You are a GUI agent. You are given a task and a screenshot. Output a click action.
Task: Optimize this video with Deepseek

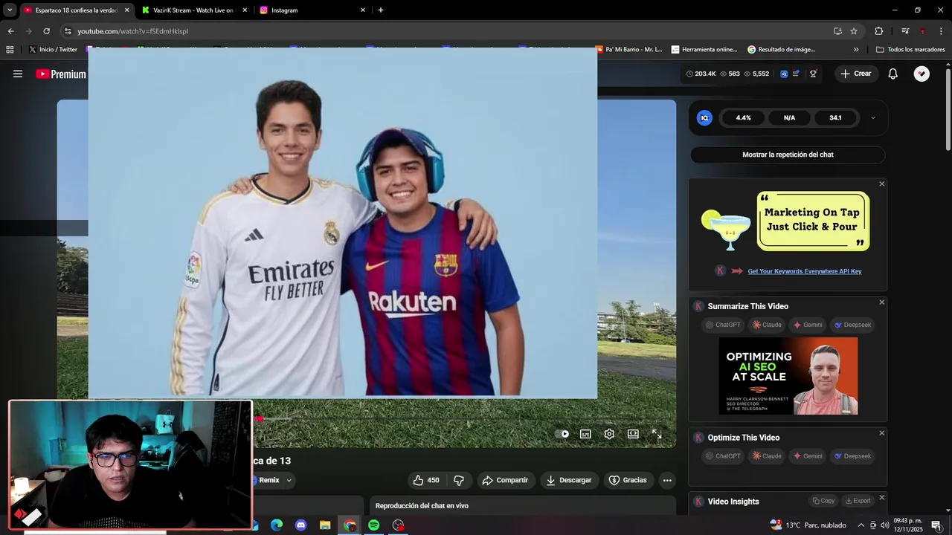click(x=852, y=456)
